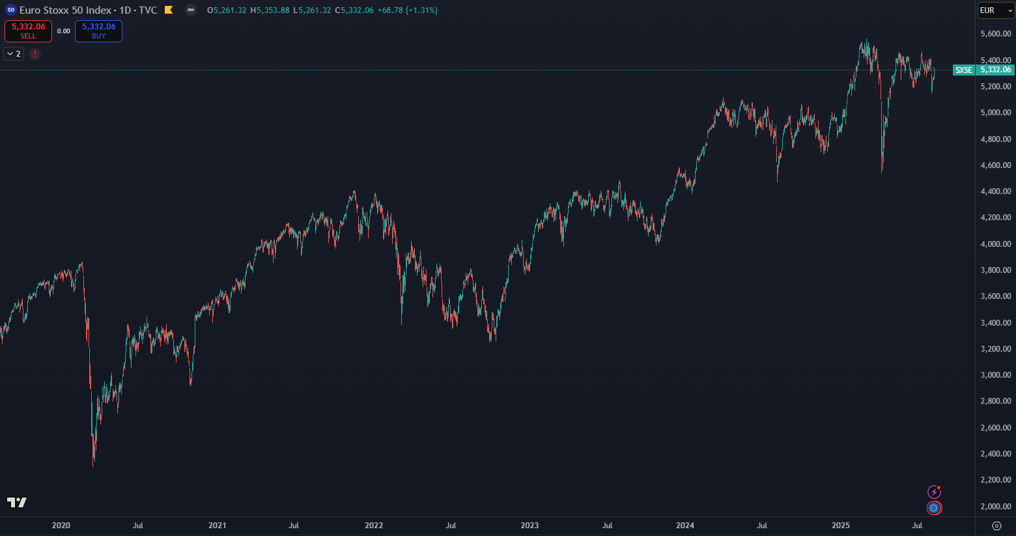The height and width of the screenshot is (536, 1016).
Task: Click the 2025 label on time axis
Action: [x=841, y=526]
